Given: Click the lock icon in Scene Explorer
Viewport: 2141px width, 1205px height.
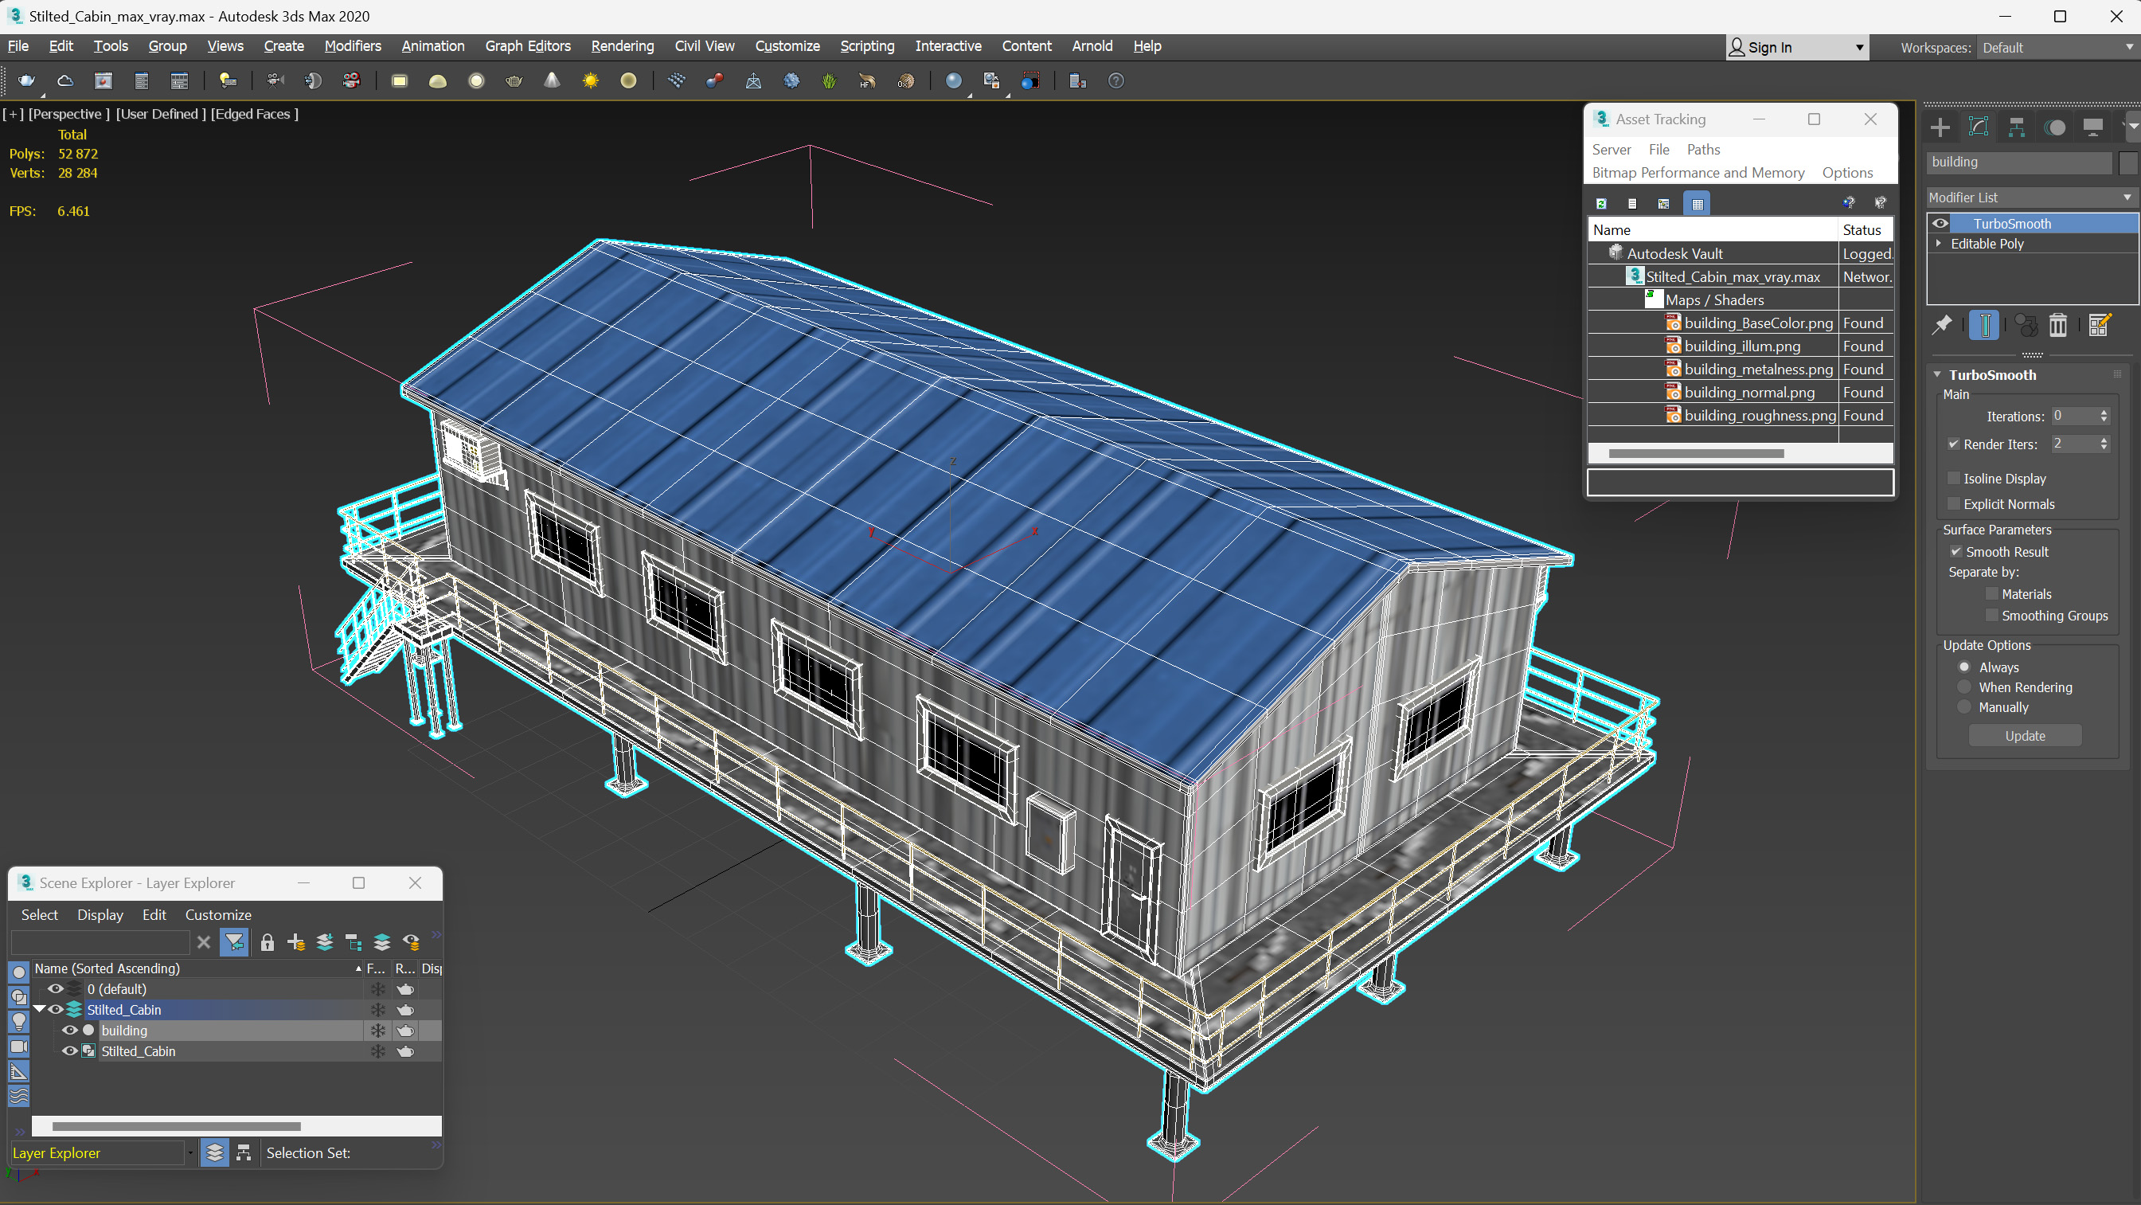Looking at the screenshot, I should point(267,942).
